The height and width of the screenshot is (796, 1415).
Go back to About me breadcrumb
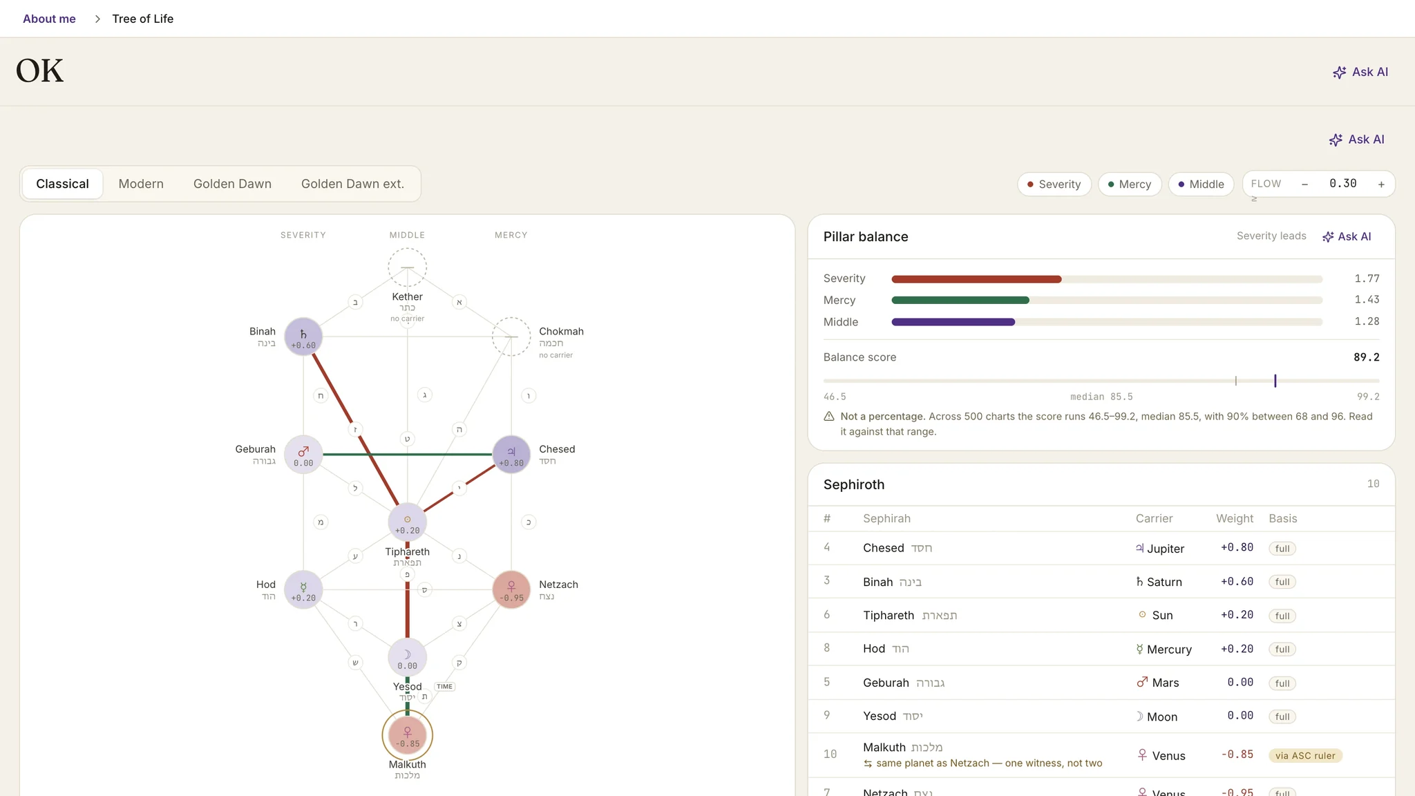click(49, 19)
